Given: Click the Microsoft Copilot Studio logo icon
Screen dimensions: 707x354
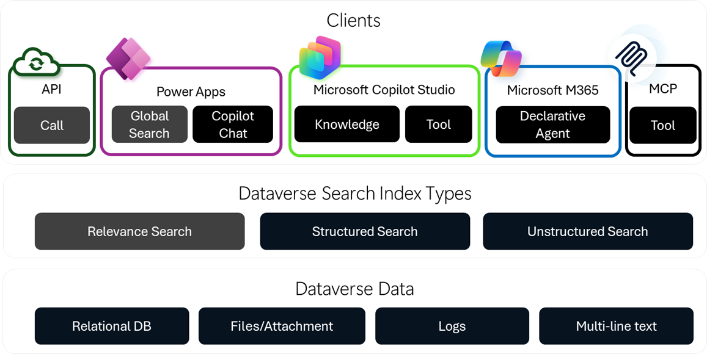Looking at the screenshot, I should tap(320, 60).
